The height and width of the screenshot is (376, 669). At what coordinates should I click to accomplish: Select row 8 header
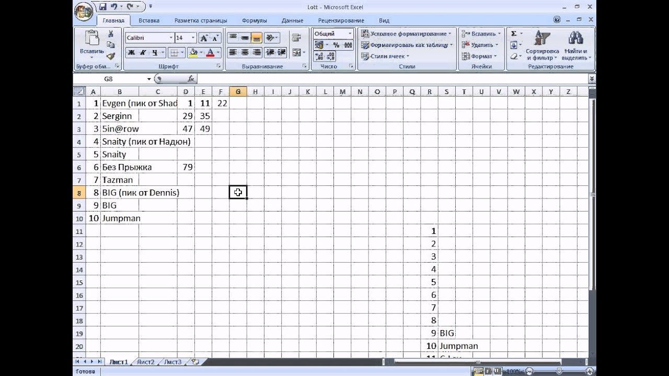click(x=79, y=193)
